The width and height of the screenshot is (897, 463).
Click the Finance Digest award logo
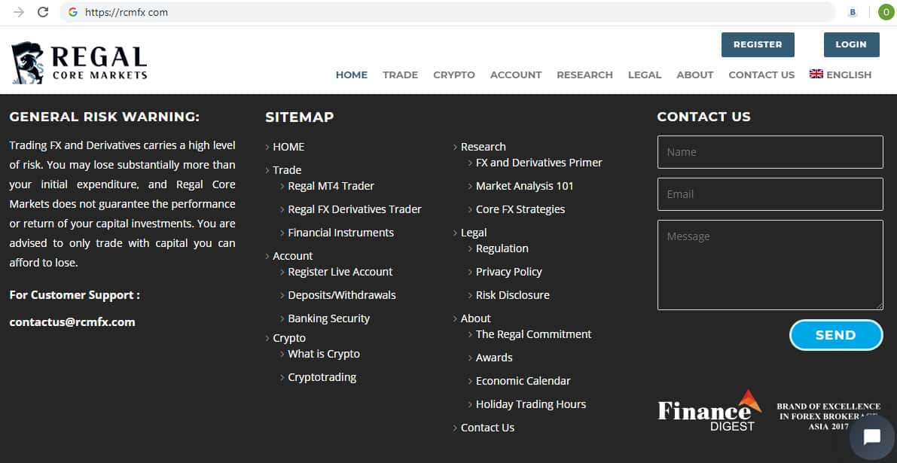point(709,410)
